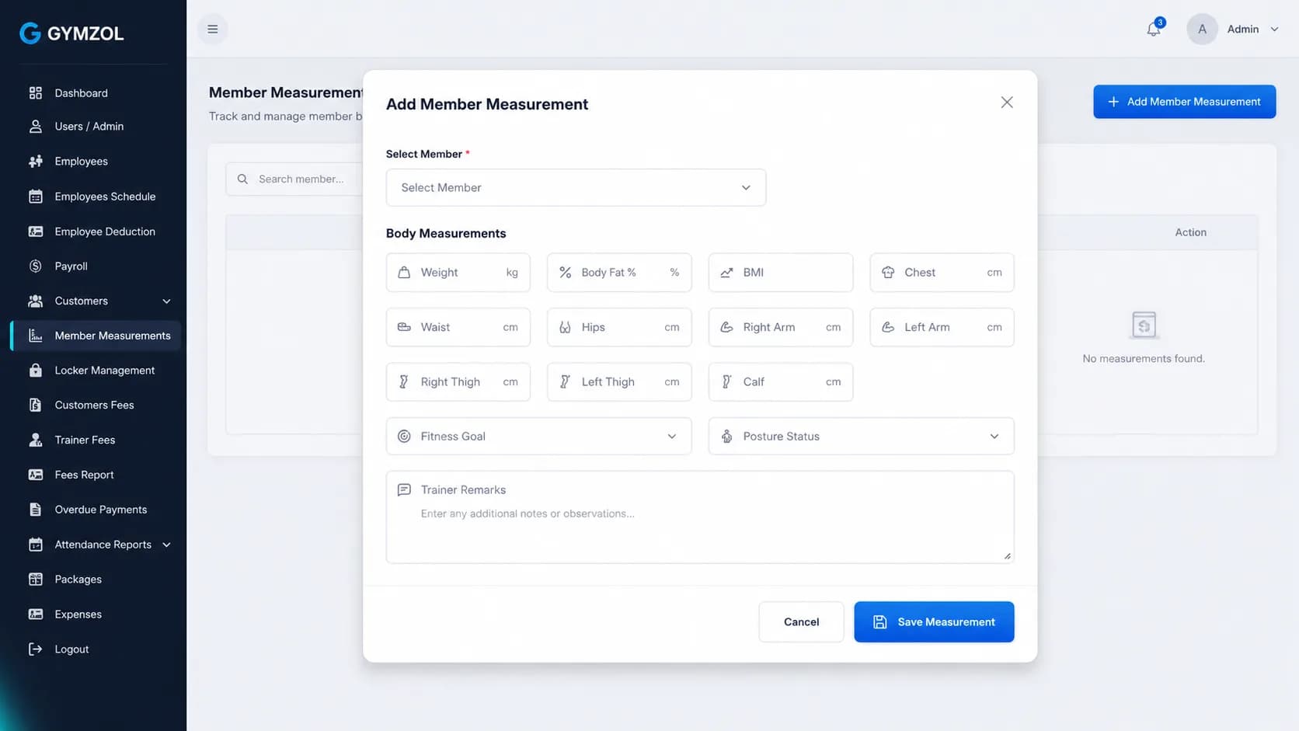Click the Fees Report icon
The image size is (1299, 731).
pyautogui.click(x=36, y=475)
